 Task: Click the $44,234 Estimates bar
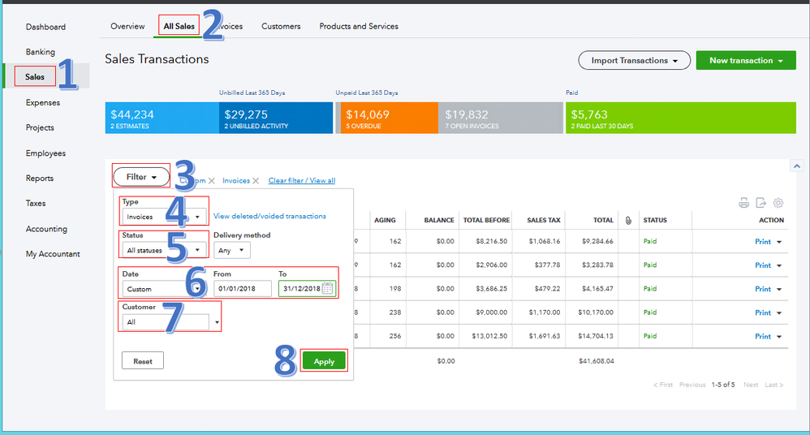pos(162,118)
